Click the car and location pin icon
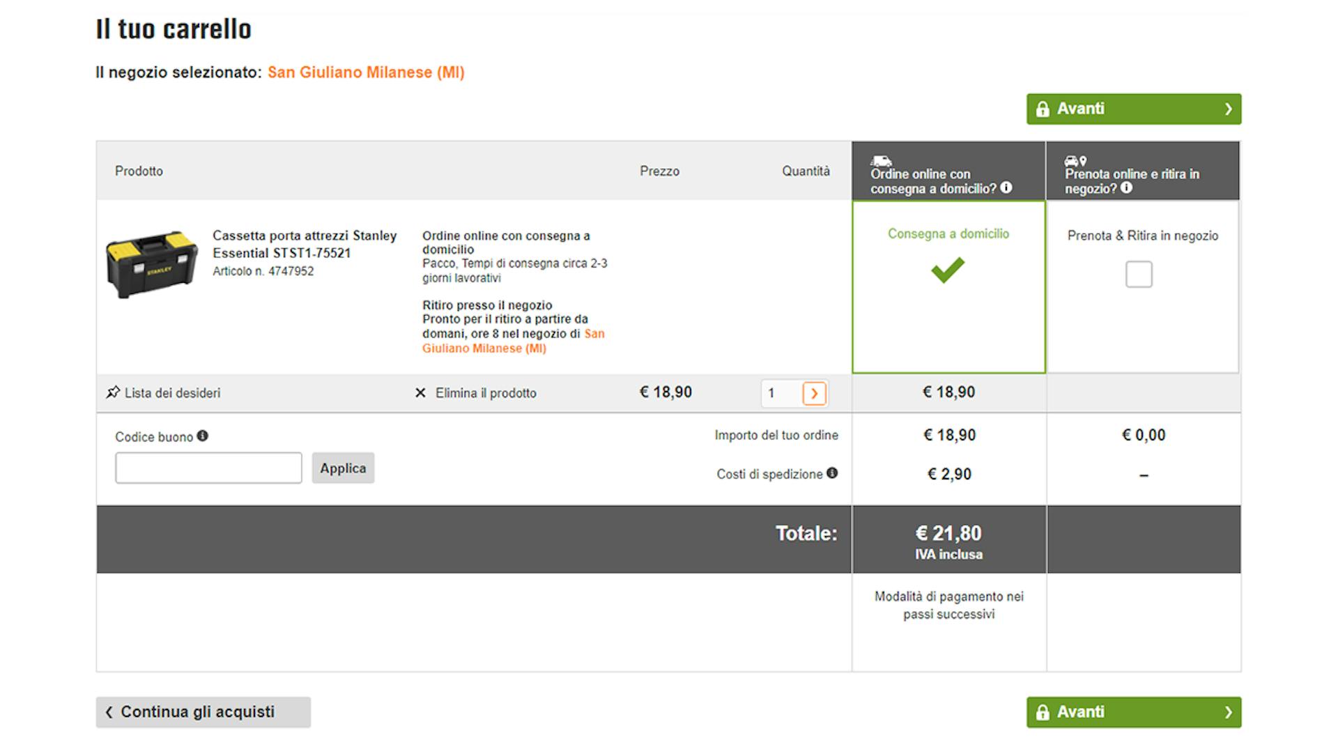 pyautogui.click(x=1075, y=161)
